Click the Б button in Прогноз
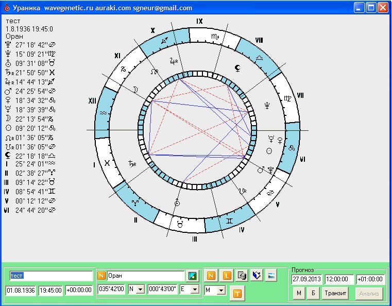Screen dimensions: 392x306 coord(312,294)
